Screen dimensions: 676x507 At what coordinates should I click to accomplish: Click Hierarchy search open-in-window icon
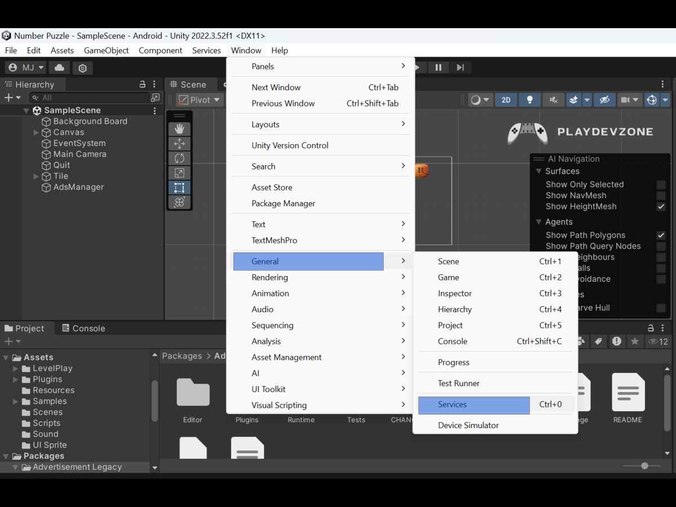point(155,97)
